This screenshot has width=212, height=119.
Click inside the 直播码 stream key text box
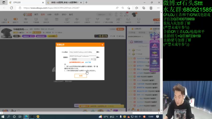point(82,56)
